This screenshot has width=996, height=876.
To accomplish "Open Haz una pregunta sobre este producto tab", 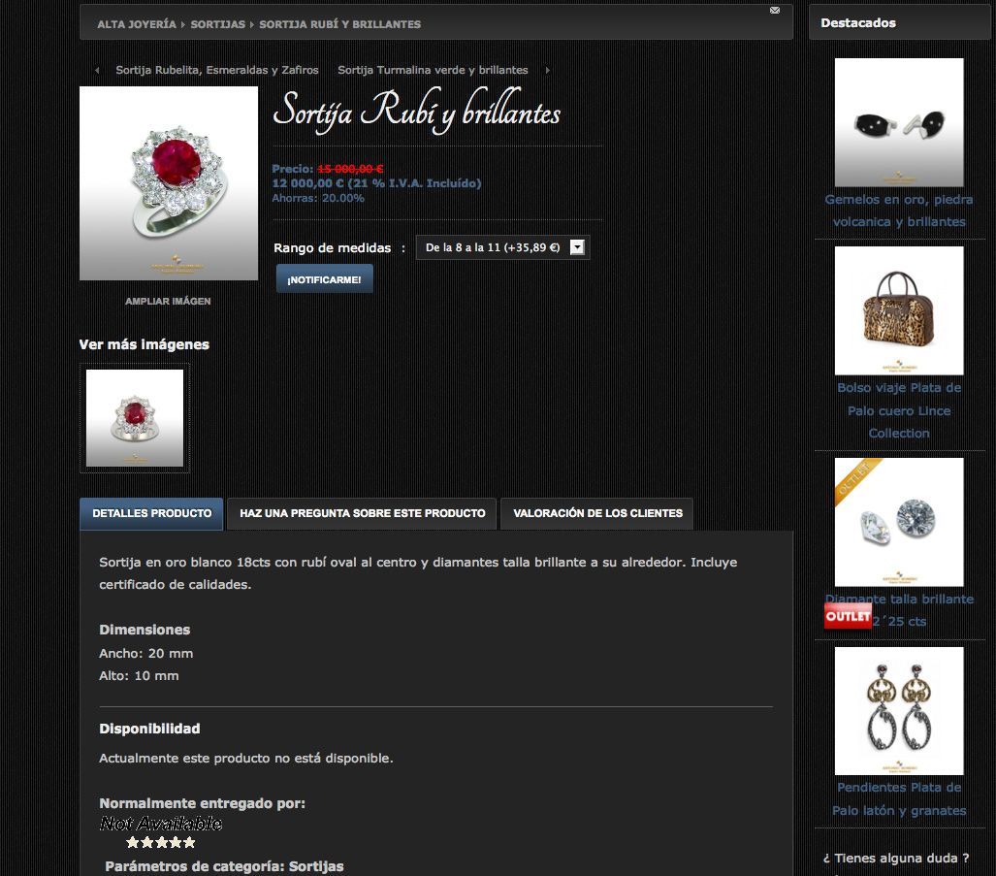I will point(362,513).
